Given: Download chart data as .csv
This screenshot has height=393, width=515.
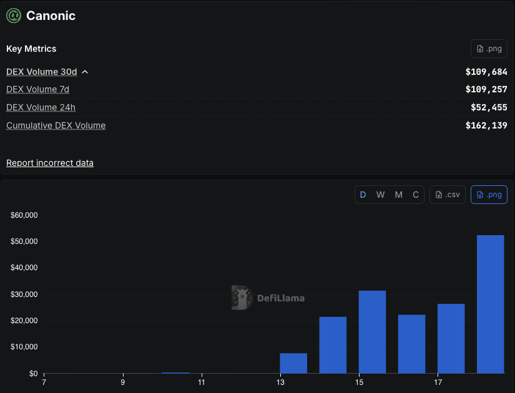Looking at the screenshot, I should (x=448, y=195).
